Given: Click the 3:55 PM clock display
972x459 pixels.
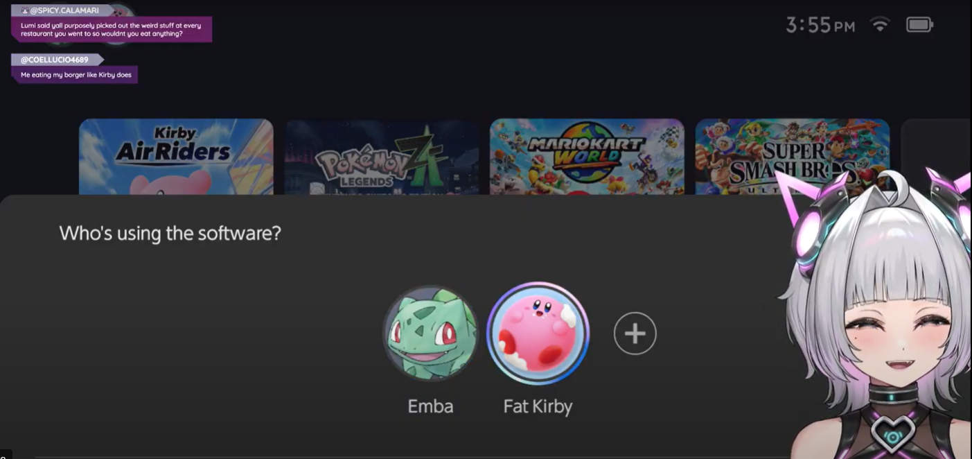Looking at the screenshot, I should [820, 26].
